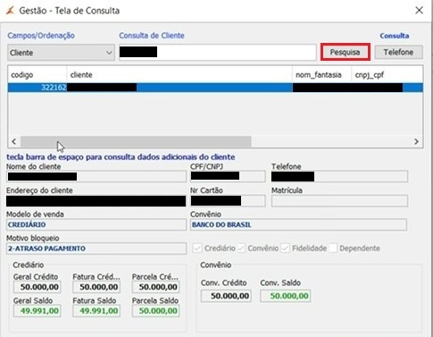Click the Motivo bloqueio field 2-ATRASO PAGAMENTO
Screen dimensions: 433x337
pos(96,249)
